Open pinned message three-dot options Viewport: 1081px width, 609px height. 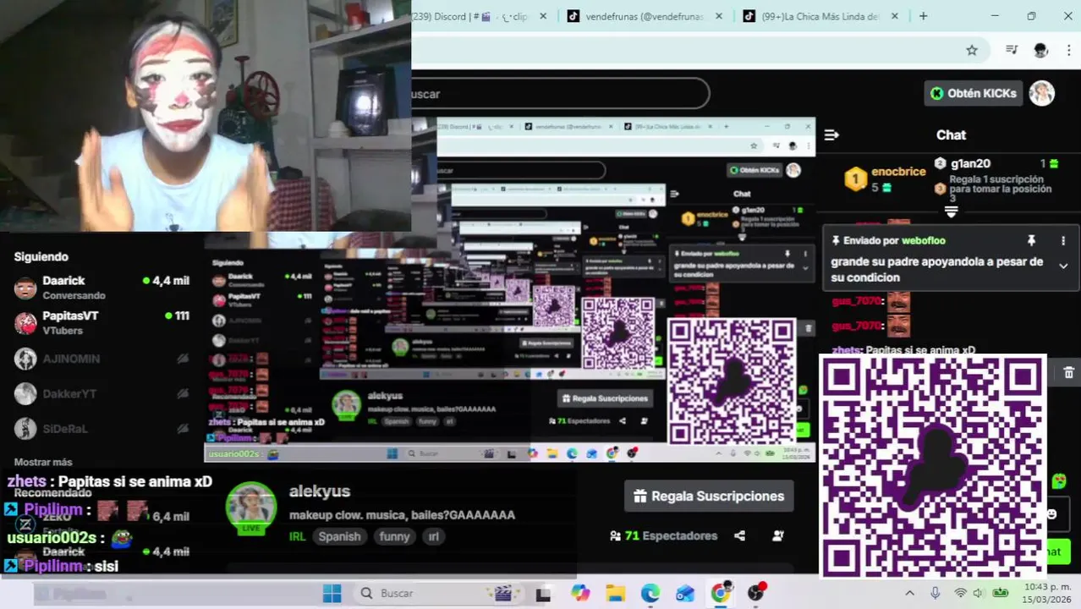1063,241
